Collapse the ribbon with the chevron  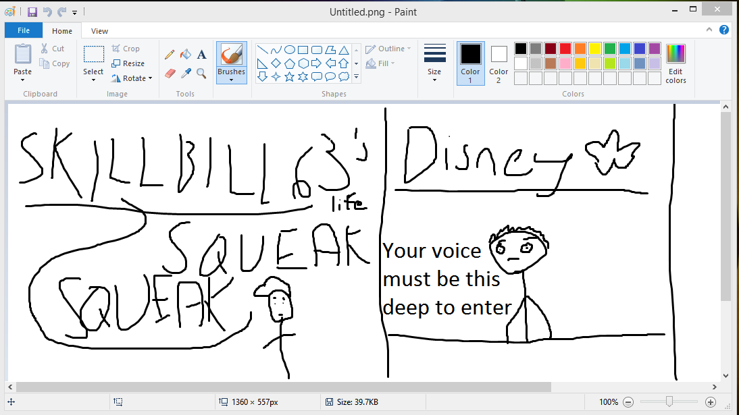pos(709,30)
